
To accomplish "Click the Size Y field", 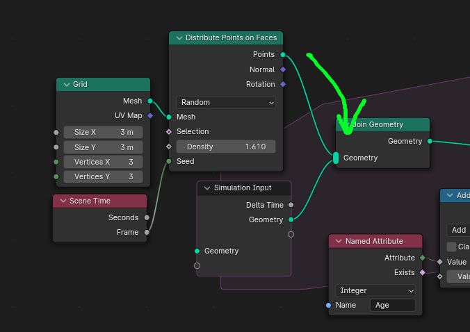I will 103,147.
